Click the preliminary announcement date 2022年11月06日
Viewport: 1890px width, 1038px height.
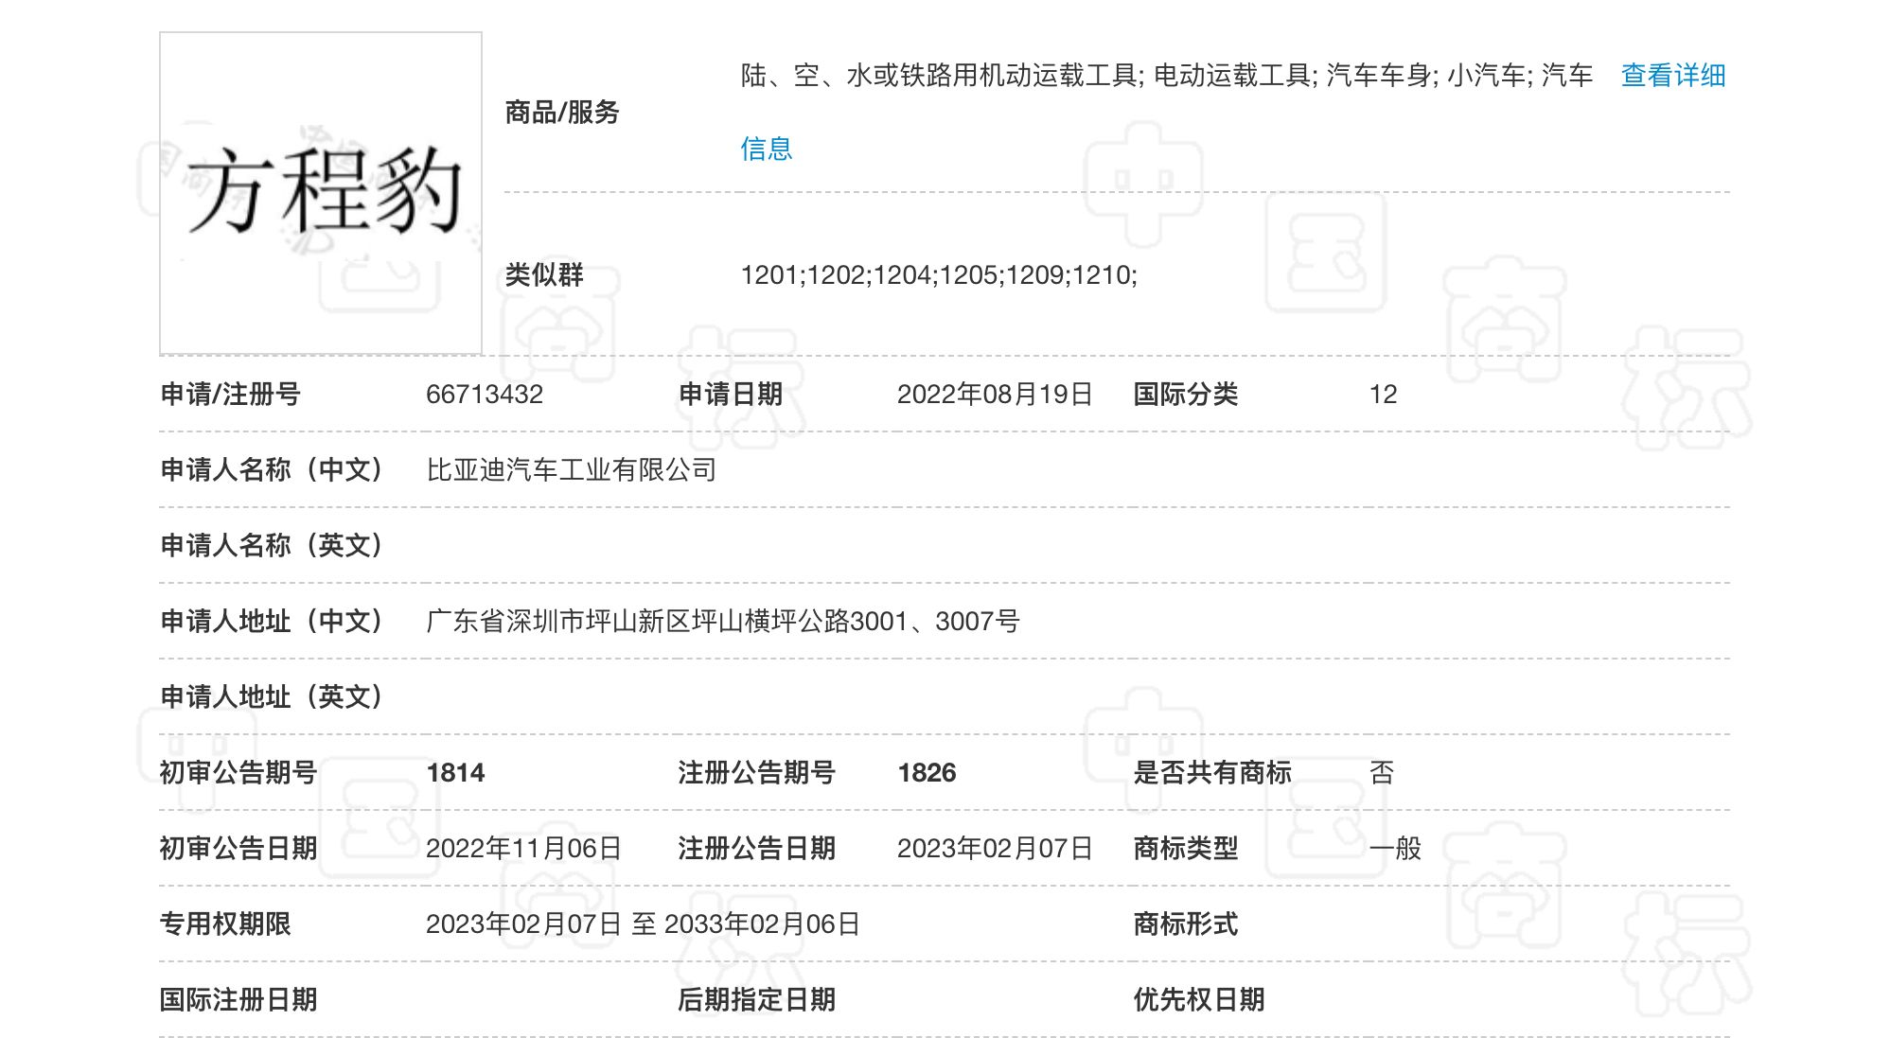click(523, 849)
